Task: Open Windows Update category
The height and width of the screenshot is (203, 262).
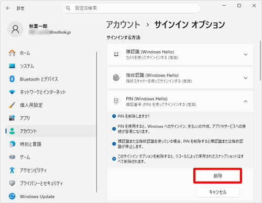Action: pyautogui.click(x=51, y=196)
